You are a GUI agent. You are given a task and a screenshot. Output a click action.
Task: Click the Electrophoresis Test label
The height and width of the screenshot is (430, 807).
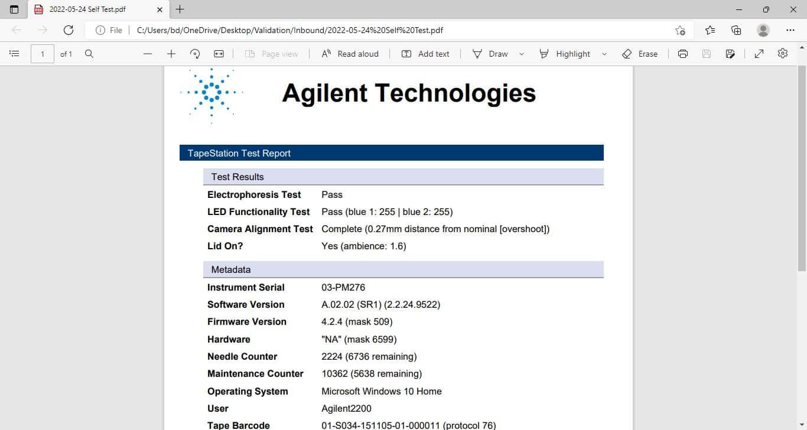254,194
